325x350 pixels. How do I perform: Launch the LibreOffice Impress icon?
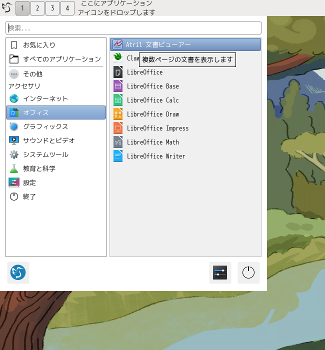(118, 128)
